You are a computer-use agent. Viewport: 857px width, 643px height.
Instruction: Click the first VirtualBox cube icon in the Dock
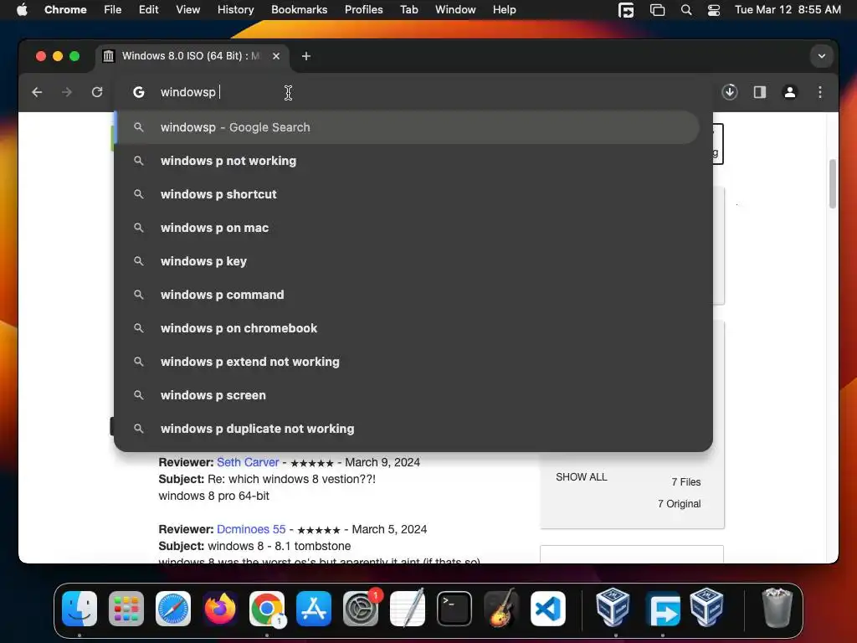pos(613,608)
